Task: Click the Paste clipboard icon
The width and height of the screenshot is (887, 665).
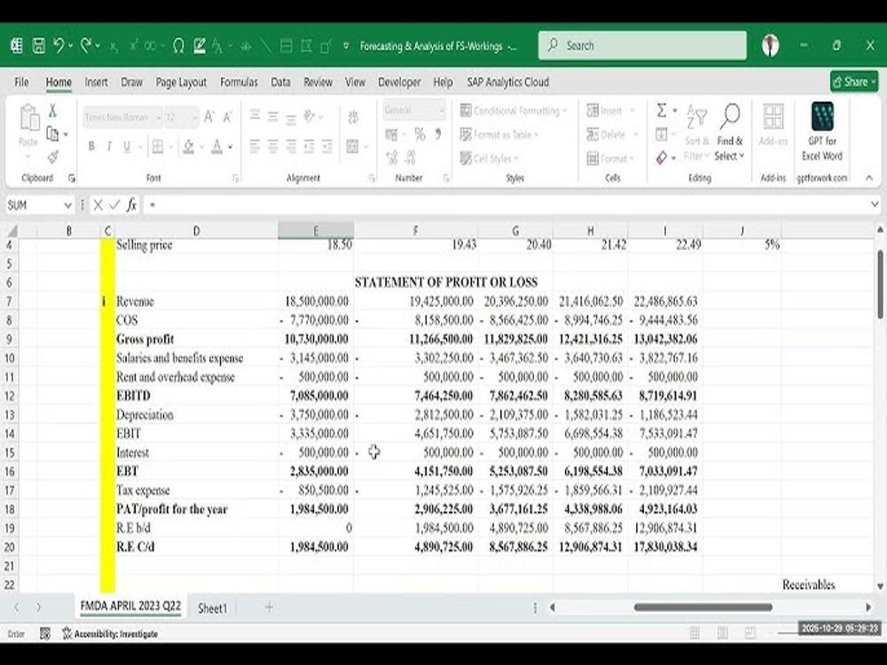Action: click(x=29, y=118)
